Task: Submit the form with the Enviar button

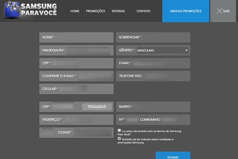Action: [x=173, y=155]
